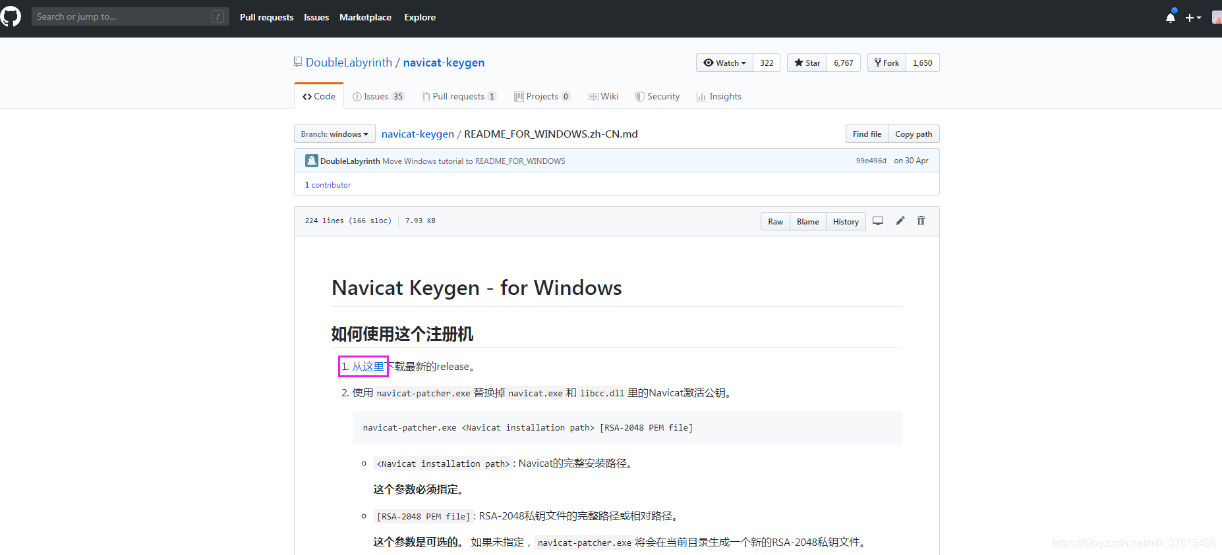
Task: Open the Projects tab
Action: click(542, 96)
